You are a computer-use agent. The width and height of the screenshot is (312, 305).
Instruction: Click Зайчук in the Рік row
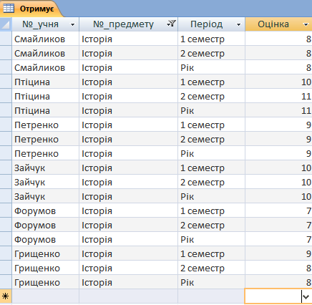coord(30,197)
